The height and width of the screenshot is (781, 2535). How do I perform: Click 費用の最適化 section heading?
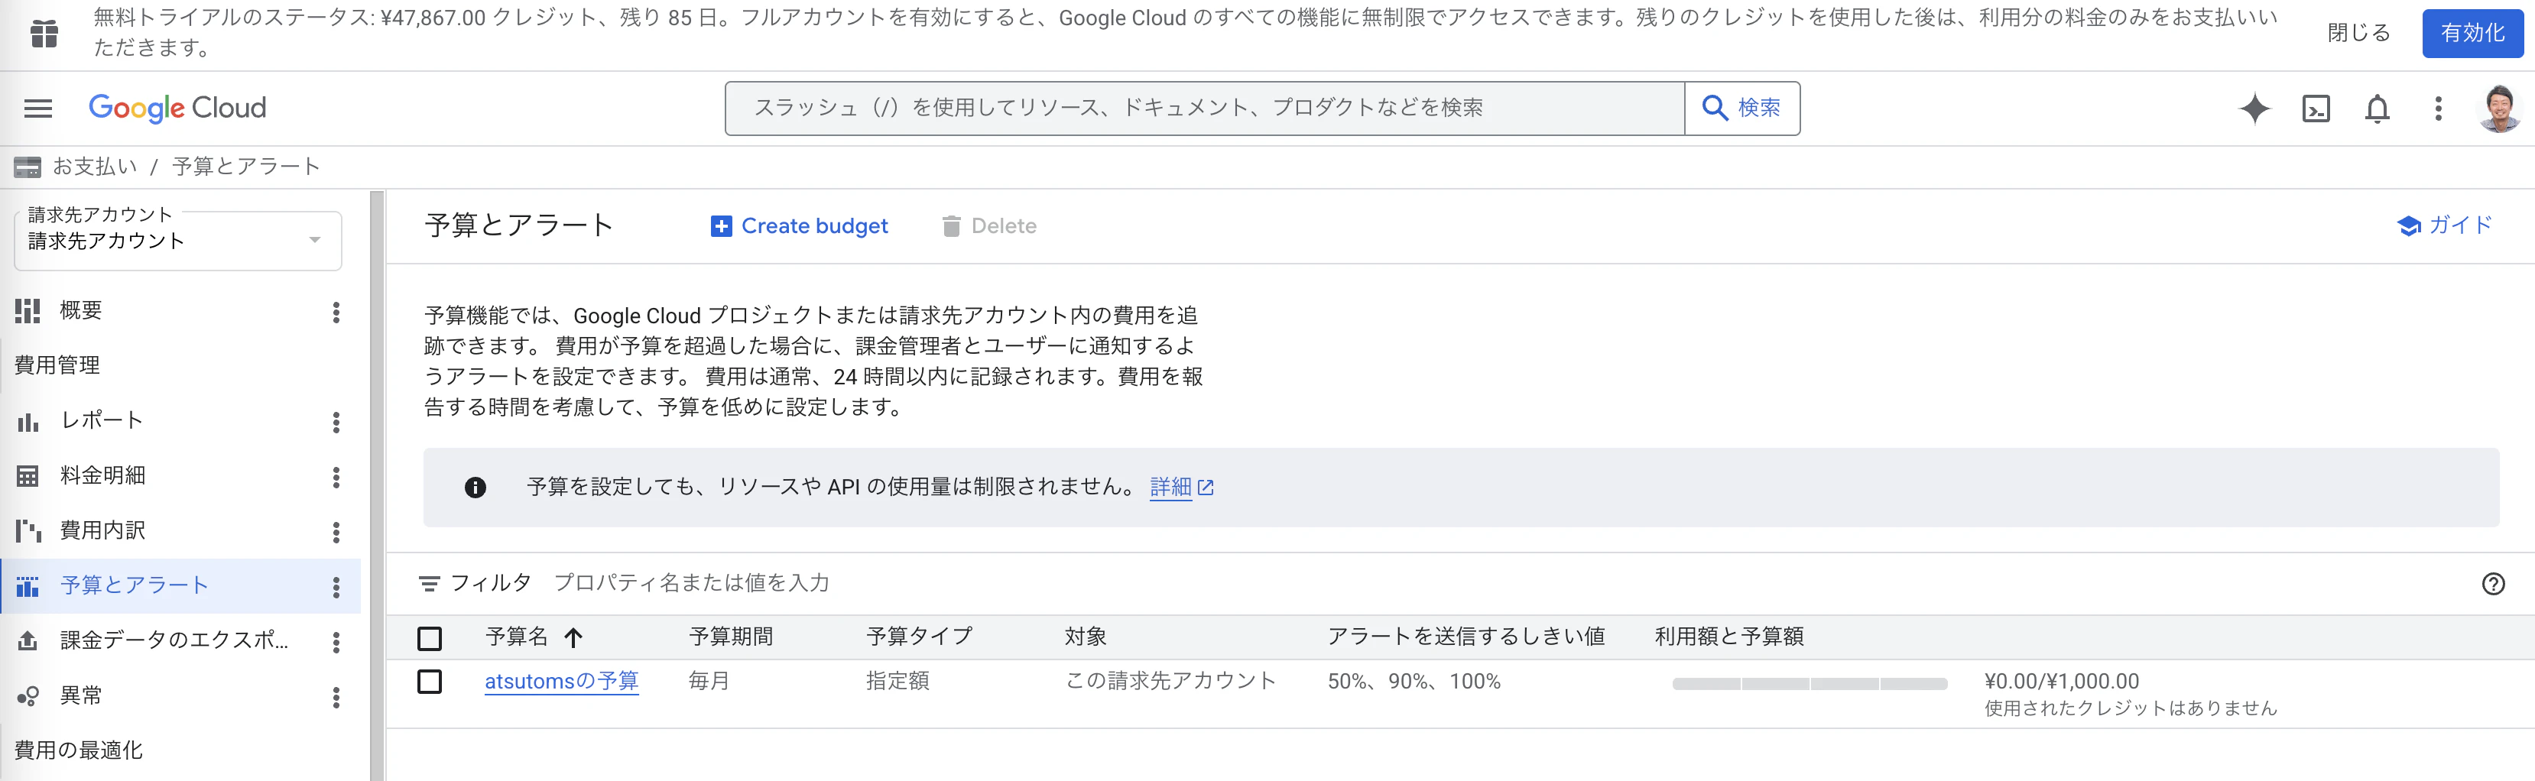(x=79, y=751)
